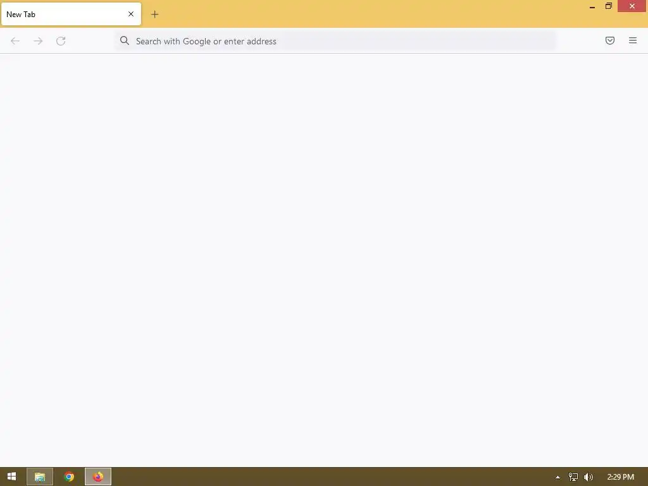
Task: Reload the current page
Action: tap(61, 41)
